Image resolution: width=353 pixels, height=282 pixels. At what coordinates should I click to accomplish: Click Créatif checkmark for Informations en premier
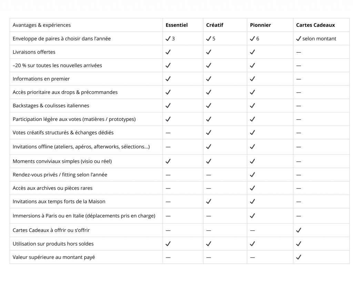209,79
